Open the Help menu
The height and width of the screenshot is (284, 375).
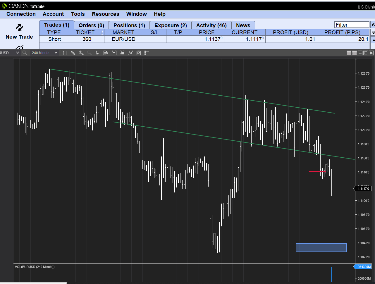160,14
